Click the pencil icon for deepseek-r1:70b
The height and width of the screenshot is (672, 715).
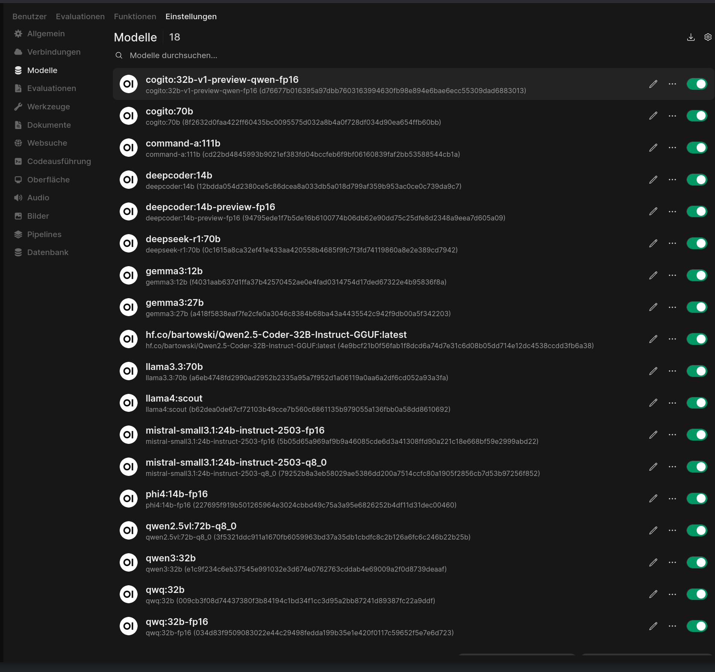pos(653,244)
